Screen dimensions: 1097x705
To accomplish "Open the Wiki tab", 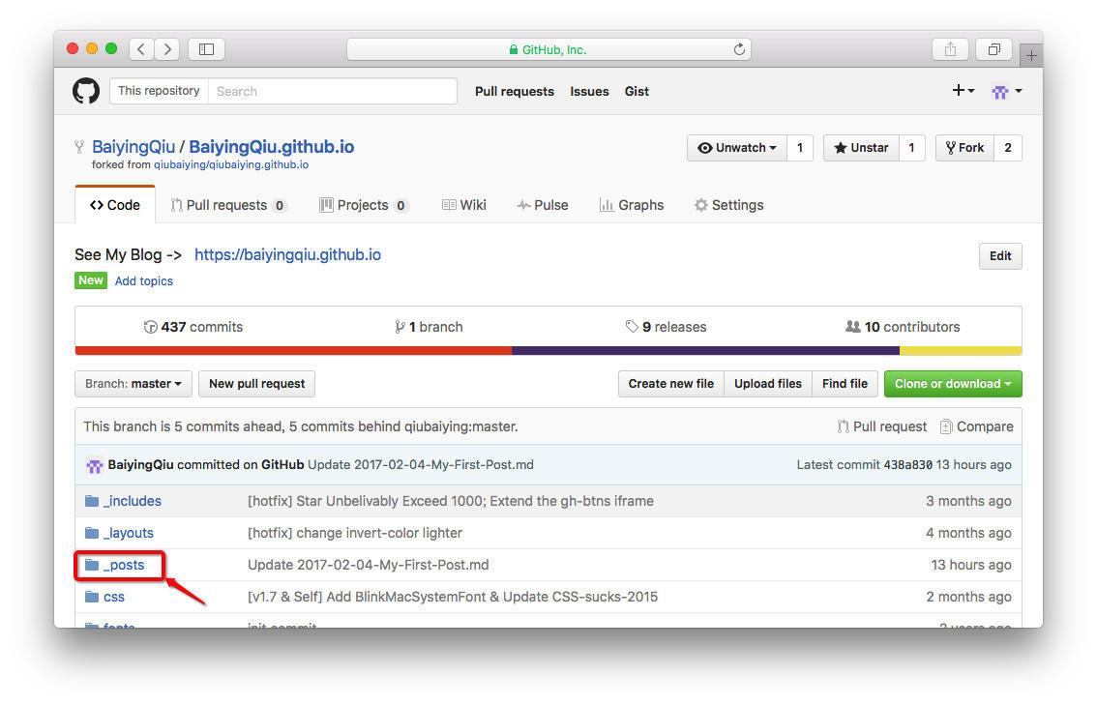I will click(x=463, y=205).
